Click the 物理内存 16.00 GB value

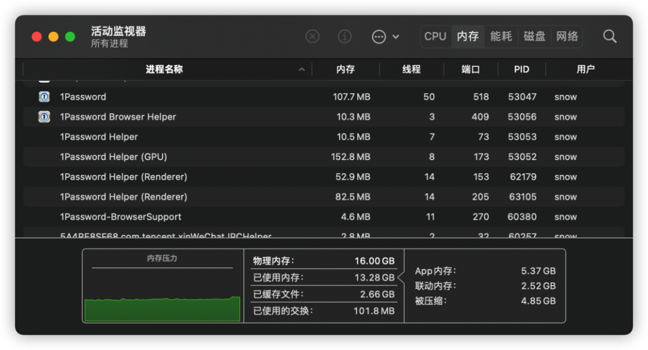coord(374,261)
